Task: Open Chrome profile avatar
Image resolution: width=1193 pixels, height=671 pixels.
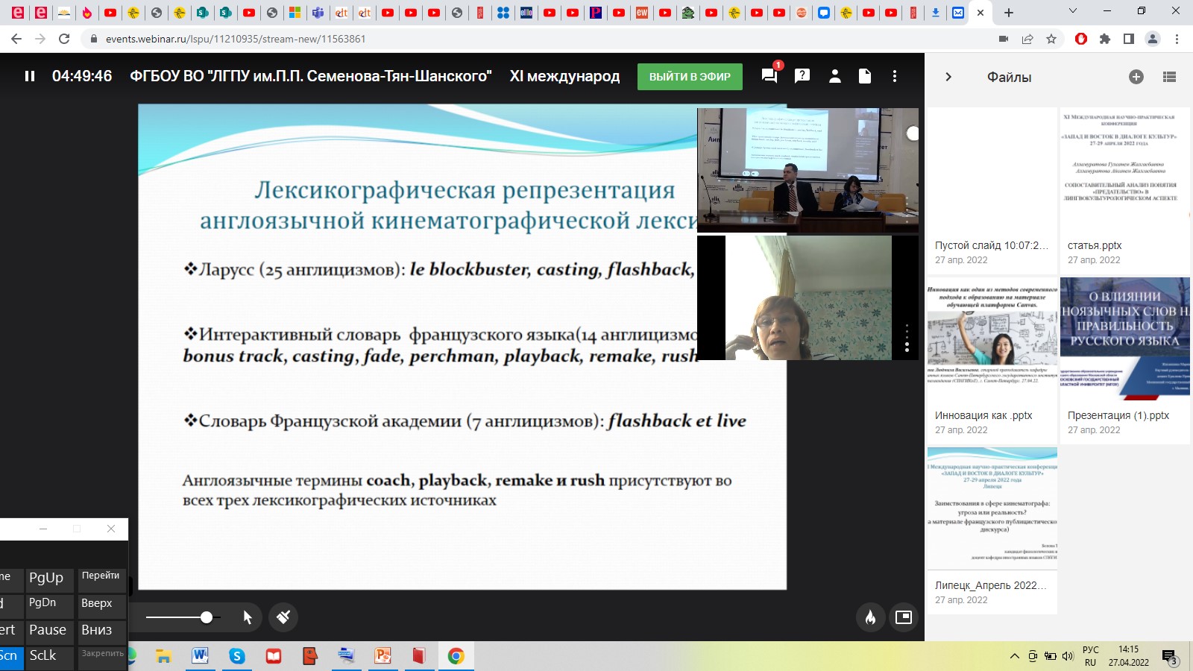Action: tap(1153, 39)
